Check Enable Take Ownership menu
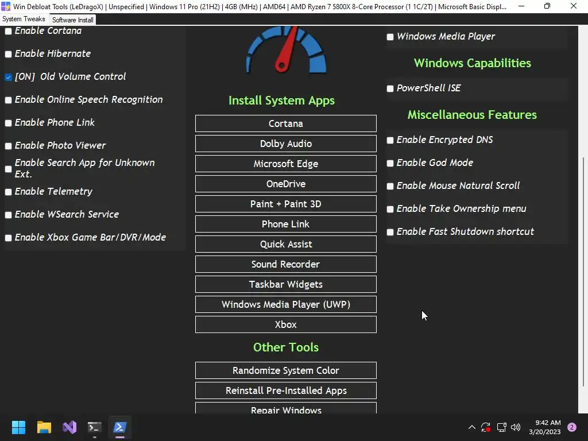 pos(390,209)
